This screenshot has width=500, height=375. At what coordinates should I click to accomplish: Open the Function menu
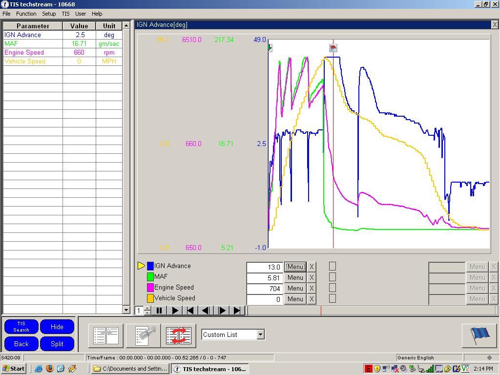pyautogui.click(x=26, y=14)
